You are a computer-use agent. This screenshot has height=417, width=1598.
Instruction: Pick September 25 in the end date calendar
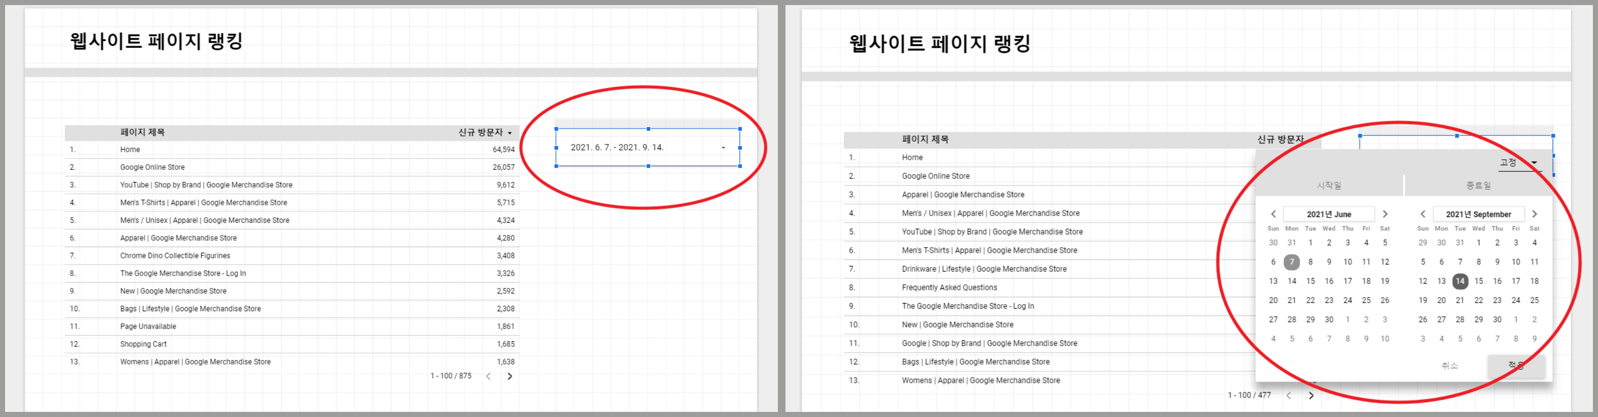[1534, 301]
